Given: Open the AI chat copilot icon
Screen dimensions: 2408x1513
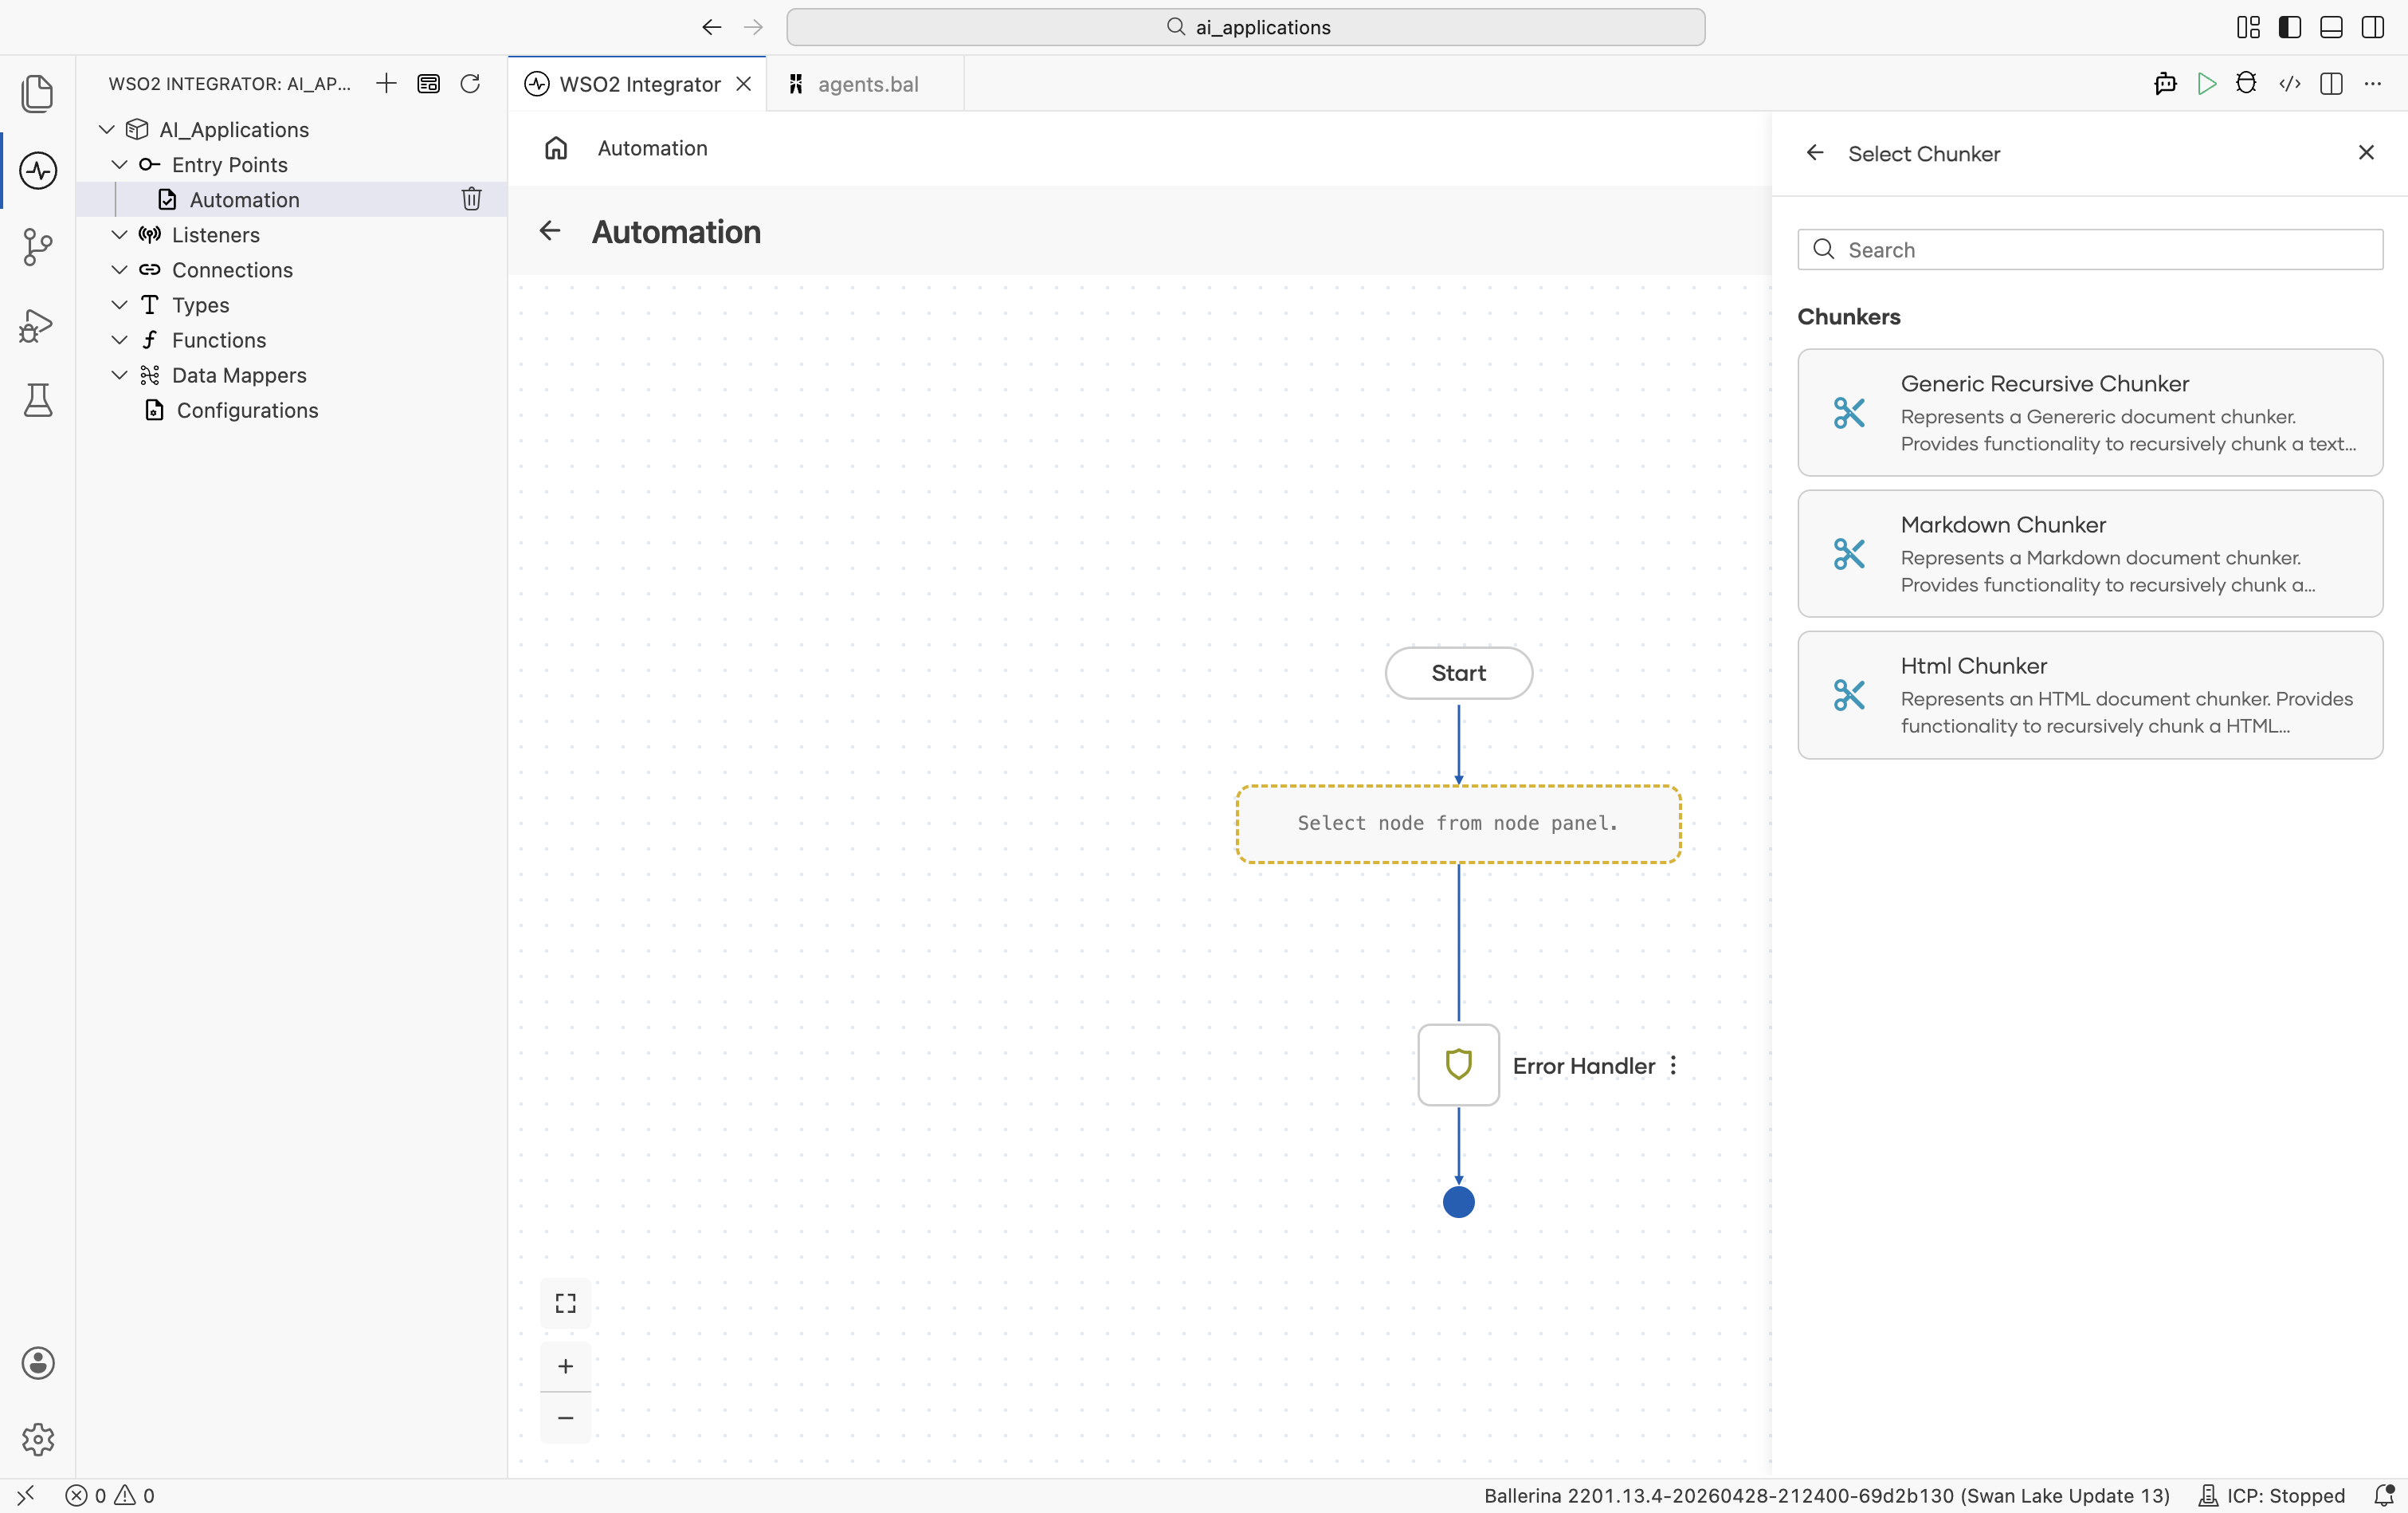Looking at the screenshot, I should [x=2165, y=83].
